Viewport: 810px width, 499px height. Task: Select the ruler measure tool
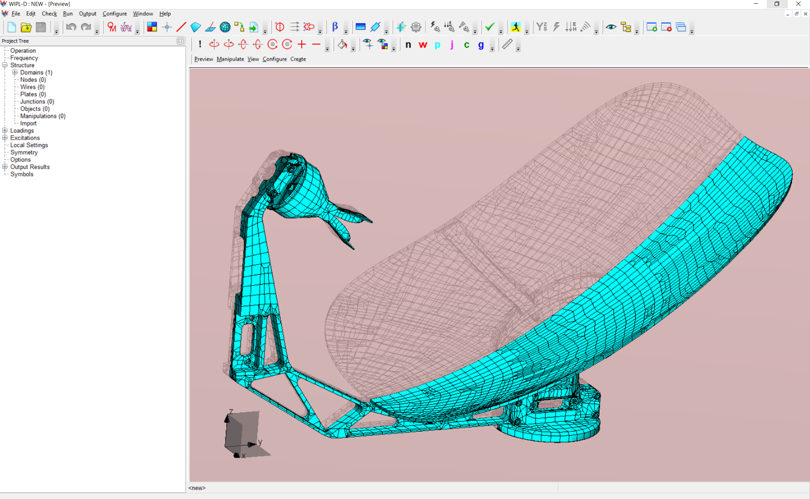tap(507, 44)
